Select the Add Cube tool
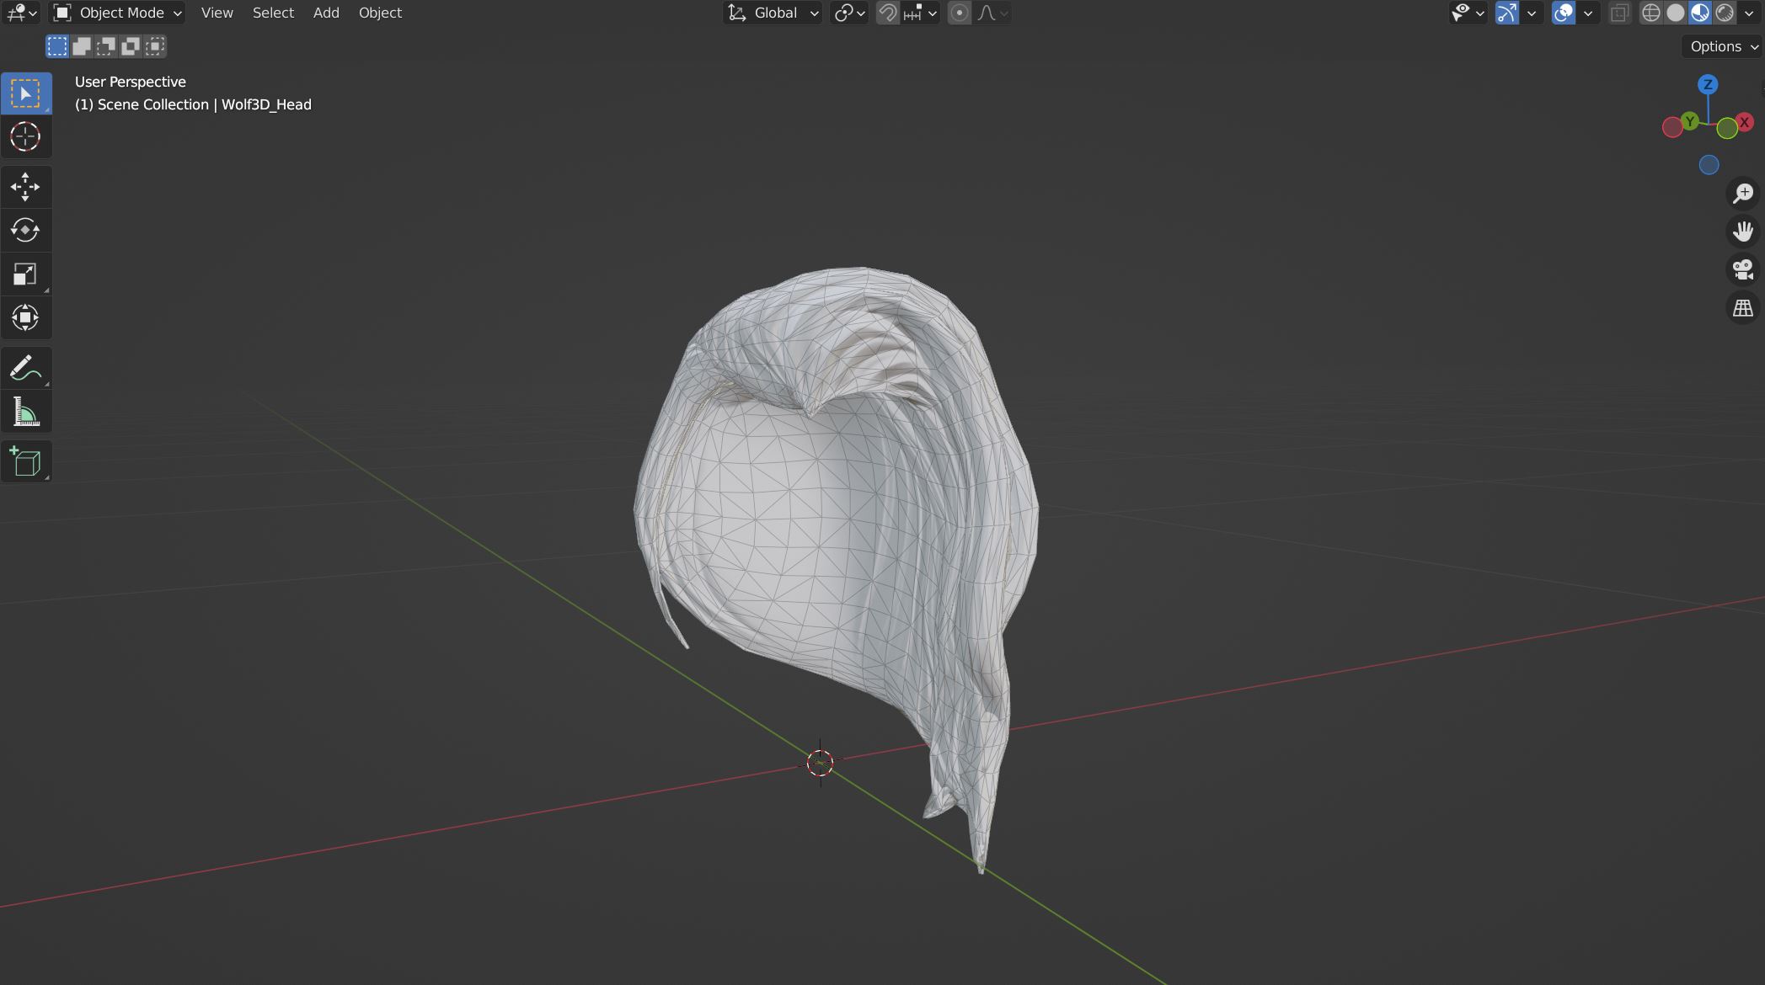Viewport: 1765px width, 985px height. click(x=25, y=461)
